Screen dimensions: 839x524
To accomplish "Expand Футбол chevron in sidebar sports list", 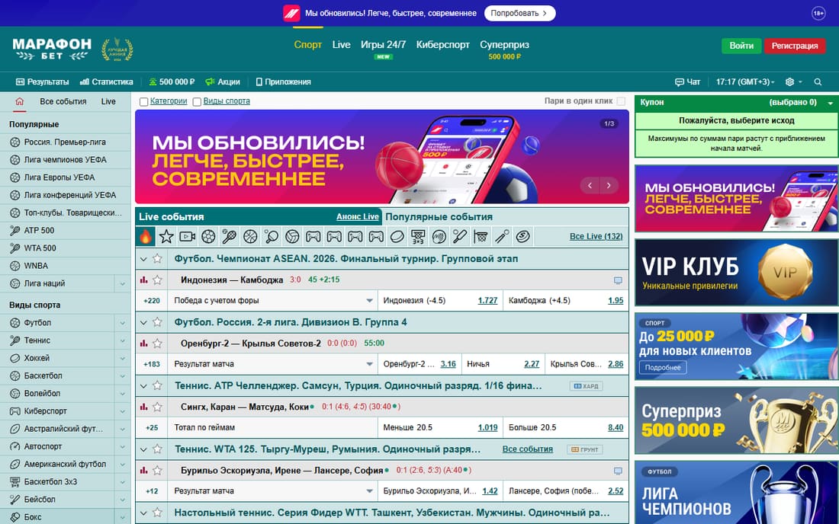I will [x=123, y=323].
